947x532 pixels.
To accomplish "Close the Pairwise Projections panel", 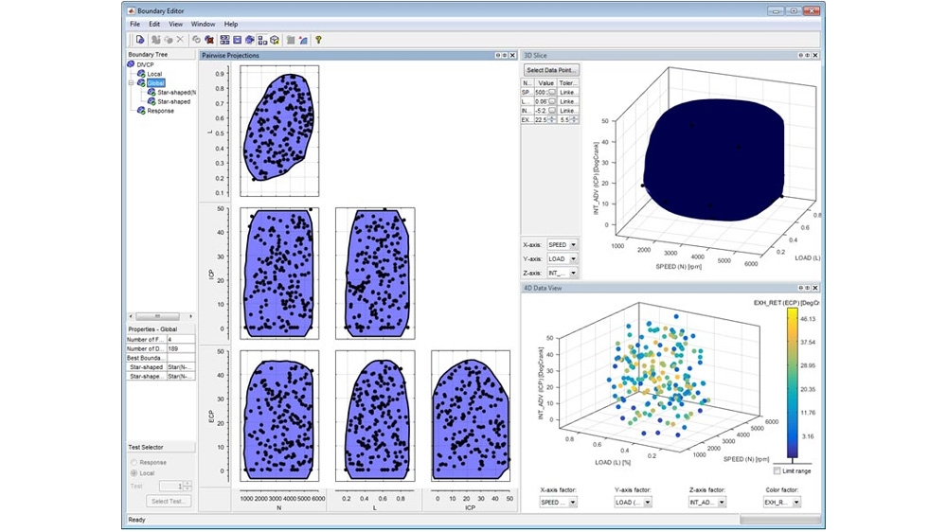I will [x=512, y=55].
